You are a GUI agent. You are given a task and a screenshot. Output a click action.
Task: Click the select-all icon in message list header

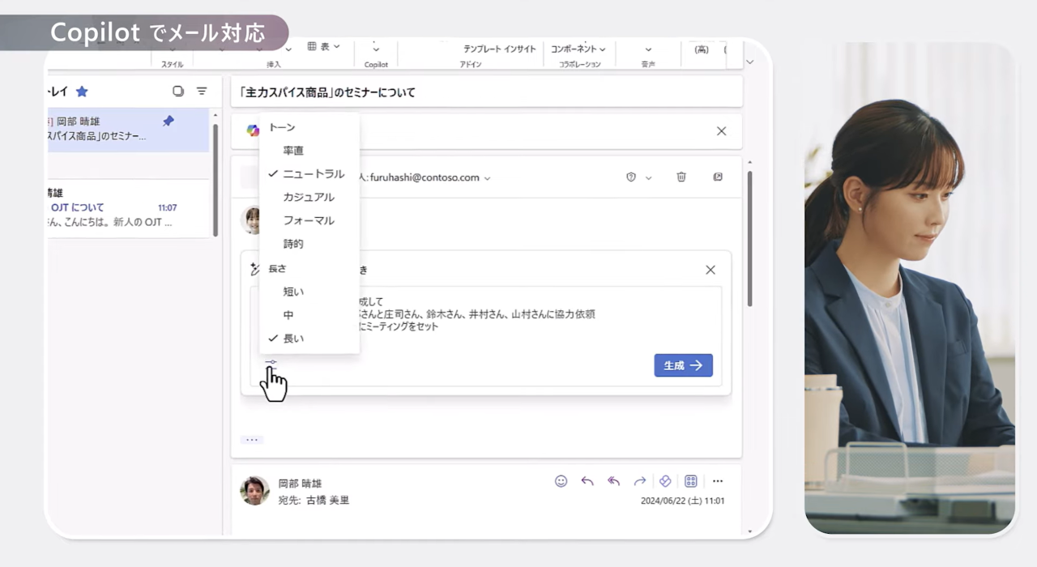coord(178,92)
